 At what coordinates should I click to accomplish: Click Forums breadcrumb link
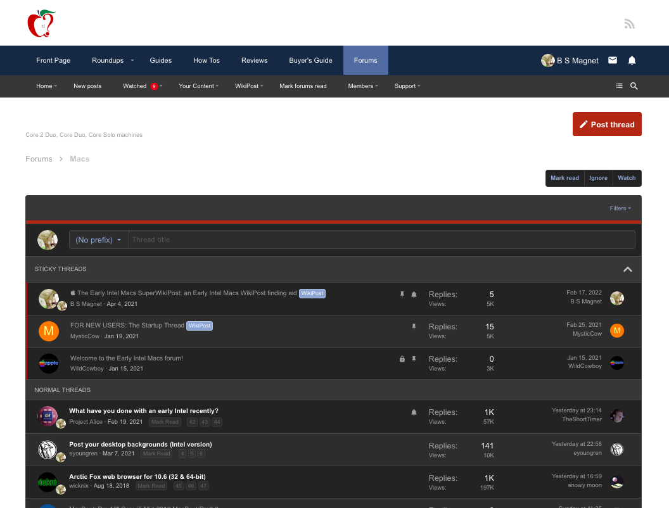tap(39, 158)
